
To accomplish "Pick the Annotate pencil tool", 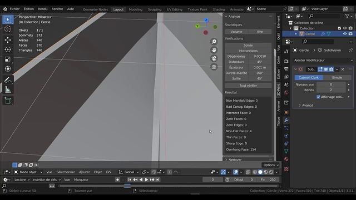I will coord(8,80).
